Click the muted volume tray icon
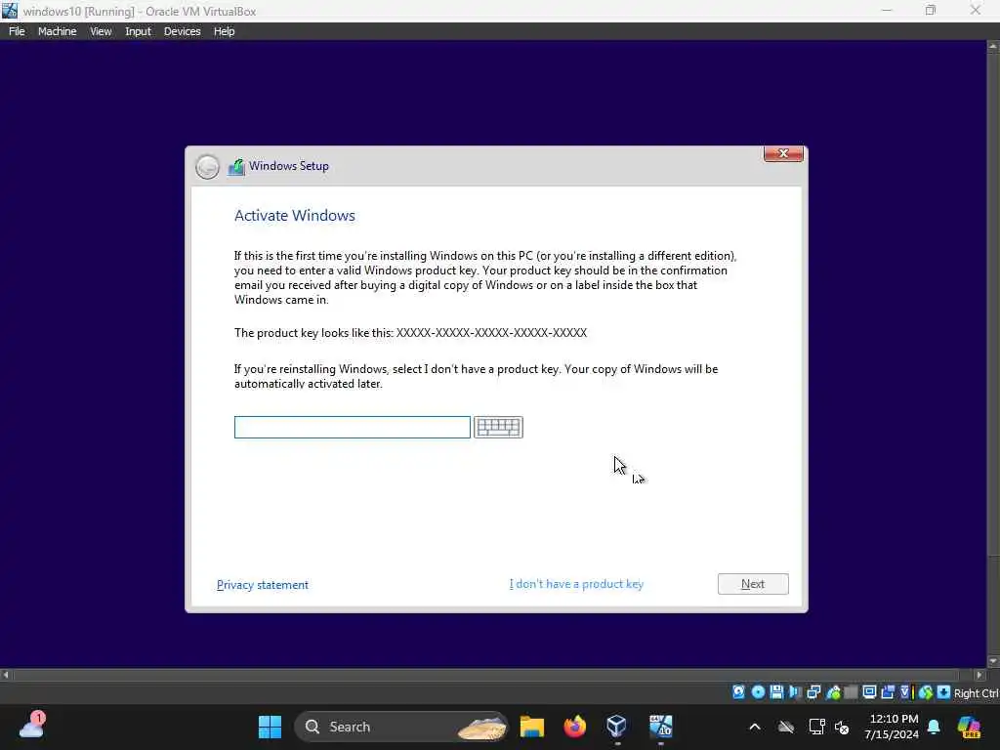The width and height of the screenshot is (1000, 750). 842,727
